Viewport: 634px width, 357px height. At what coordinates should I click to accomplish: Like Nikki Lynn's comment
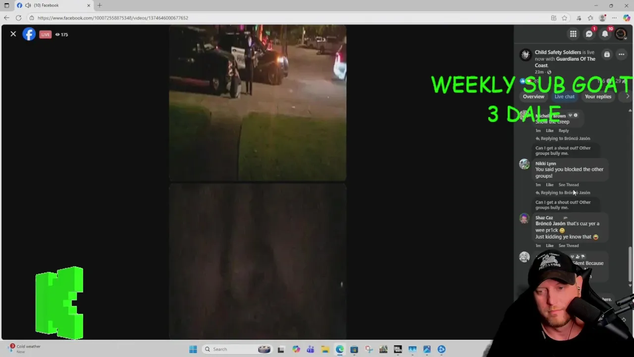[549, 185]
